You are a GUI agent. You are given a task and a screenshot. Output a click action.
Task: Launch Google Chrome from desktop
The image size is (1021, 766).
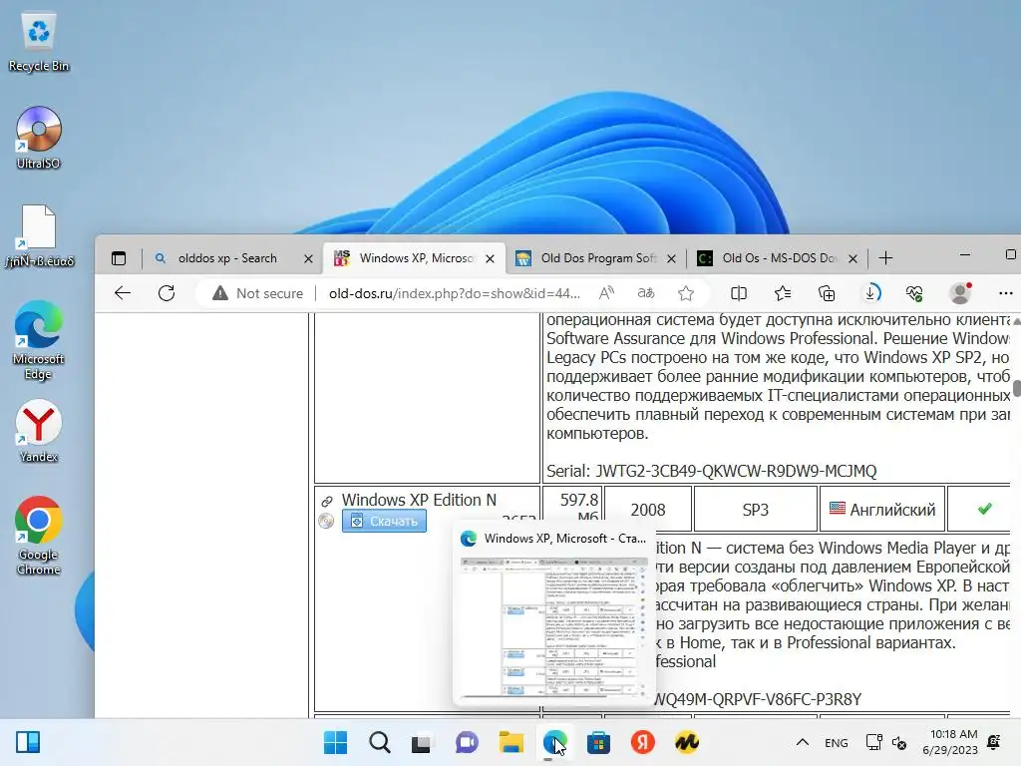tap(39, 536)
